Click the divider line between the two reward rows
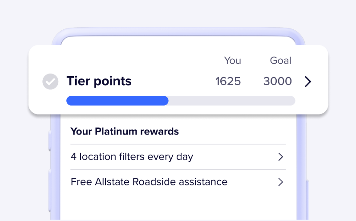The height and width of the screenshot is (221, 356). tap(178, 169)
